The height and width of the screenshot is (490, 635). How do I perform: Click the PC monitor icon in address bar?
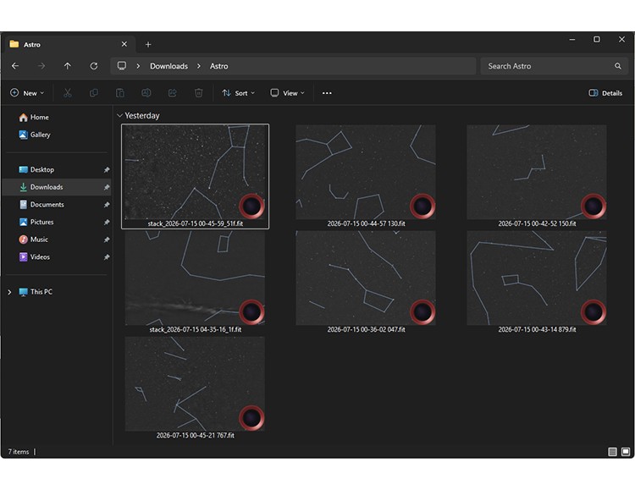pos(121,66)
